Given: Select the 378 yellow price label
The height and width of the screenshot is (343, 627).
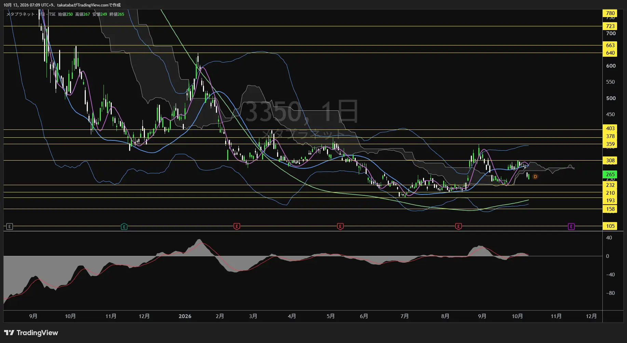Looking at the screenshot, I should pos(610,136).
